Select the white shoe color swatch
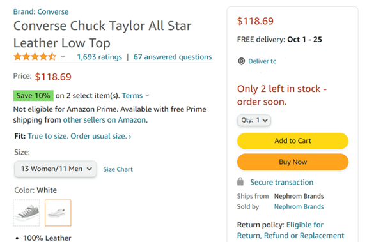Image resolution: width=367 pixels, height=242 pixels. [x=58, y=213]
